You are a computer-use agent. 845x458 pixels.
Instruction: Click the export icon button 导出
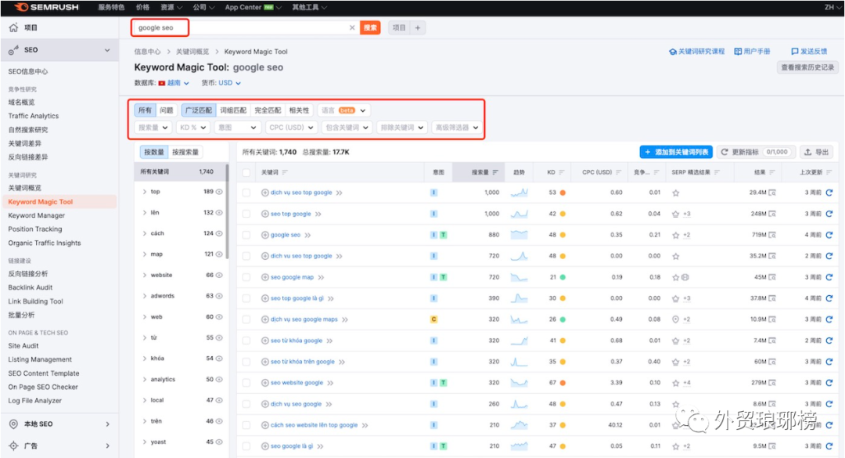[x=816, y=152]
